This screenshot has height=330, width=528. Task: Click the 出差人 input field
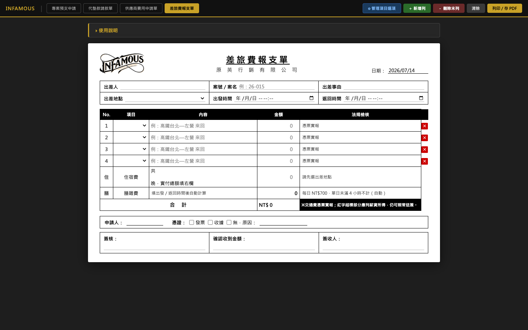163,87
